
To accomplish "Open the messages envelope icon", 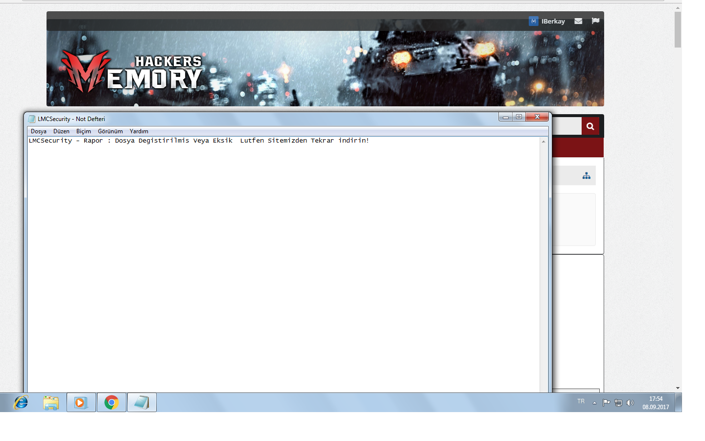I will click(578, 21).
